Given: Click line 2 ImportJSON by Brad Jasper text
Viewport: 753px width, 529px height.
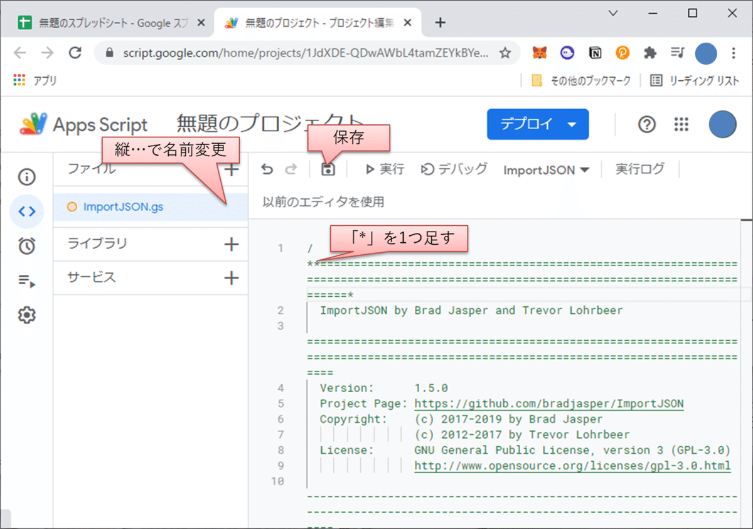Looking at the screenshot, I should [471, 310].
